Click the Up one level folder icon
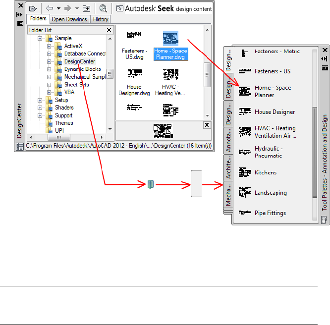 tap(86, 8)
